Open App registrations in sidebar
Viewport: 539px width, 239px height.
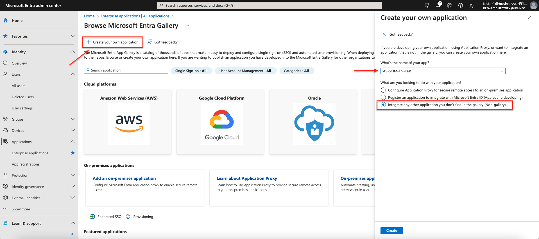coord(26,164)
